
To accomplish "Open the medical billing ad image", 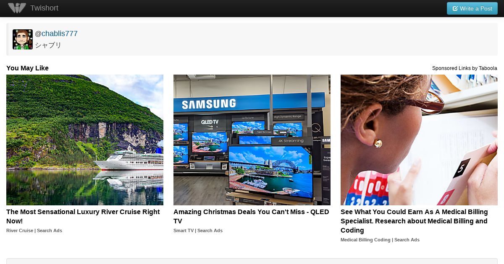I will (419, 140).
